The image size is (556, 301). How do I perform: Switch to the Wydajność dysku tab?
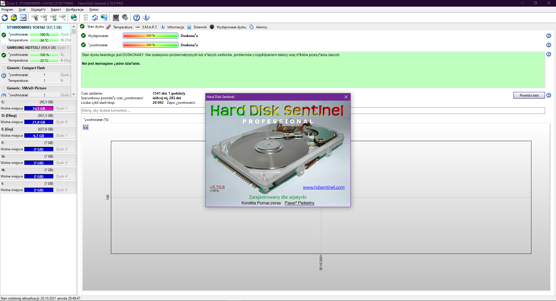(x=228, y=27)
